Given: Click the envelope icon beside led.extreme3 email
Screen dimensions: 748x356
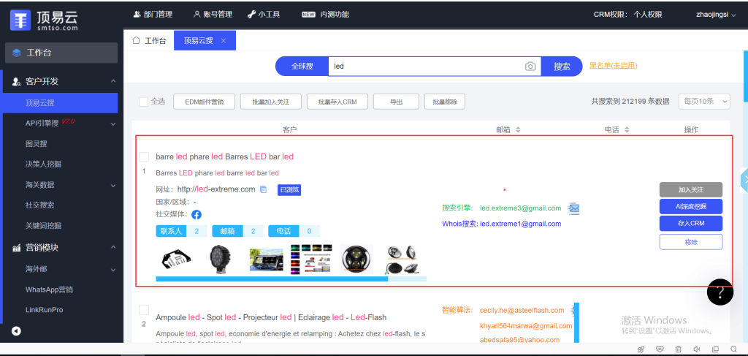Looking at the screenshot, I should pos(573,208).
